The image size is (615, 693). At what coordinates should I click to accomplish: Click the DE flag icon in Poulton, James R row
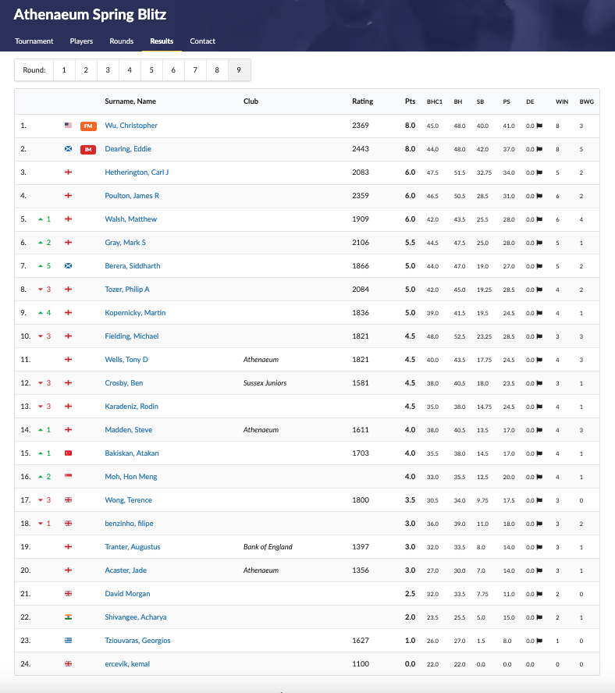pos(539,196)
